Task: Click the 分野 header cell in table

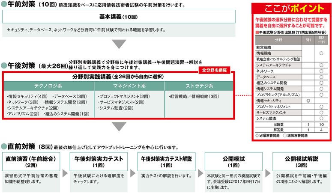Action: 278,39
